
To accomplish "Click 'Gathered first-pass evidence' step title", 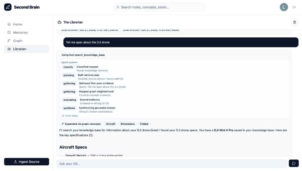I will 96,83.
